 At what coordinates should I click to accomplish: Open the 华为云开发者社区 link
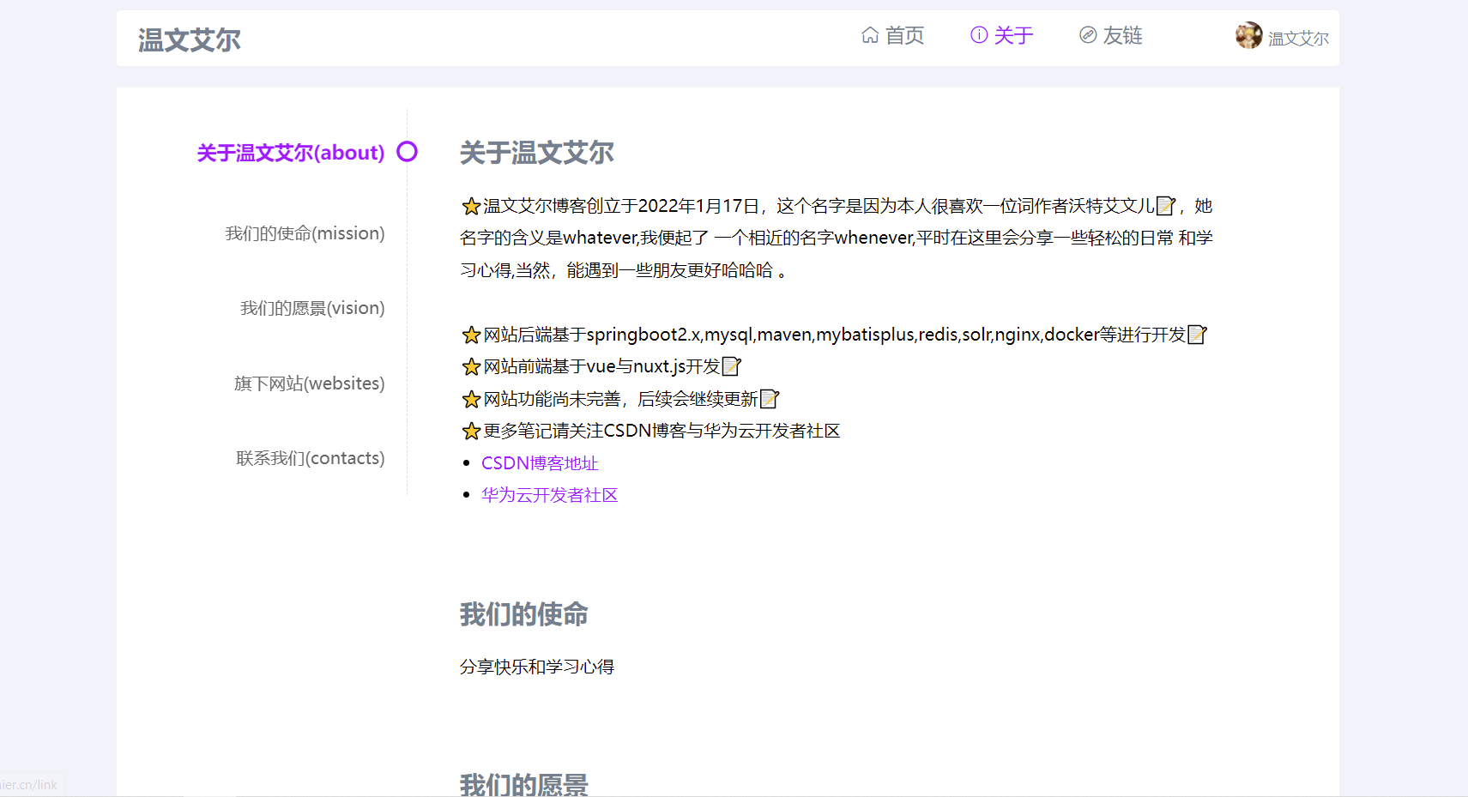(549, 495)
